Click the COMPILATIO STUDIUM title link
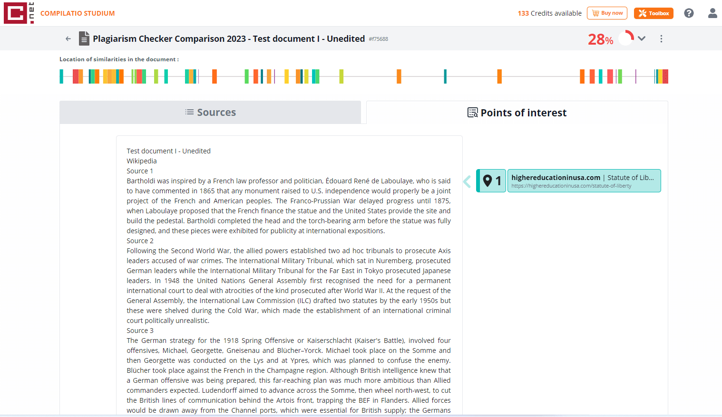 (x=78, y=13)
